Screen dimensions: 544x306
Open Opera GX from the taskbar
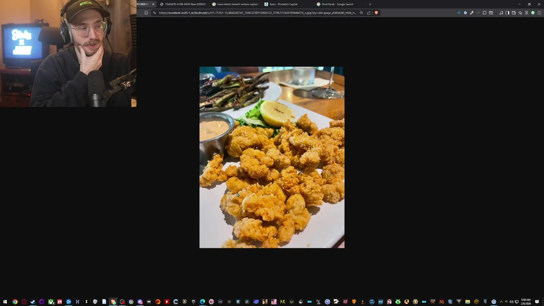(24, 302)
